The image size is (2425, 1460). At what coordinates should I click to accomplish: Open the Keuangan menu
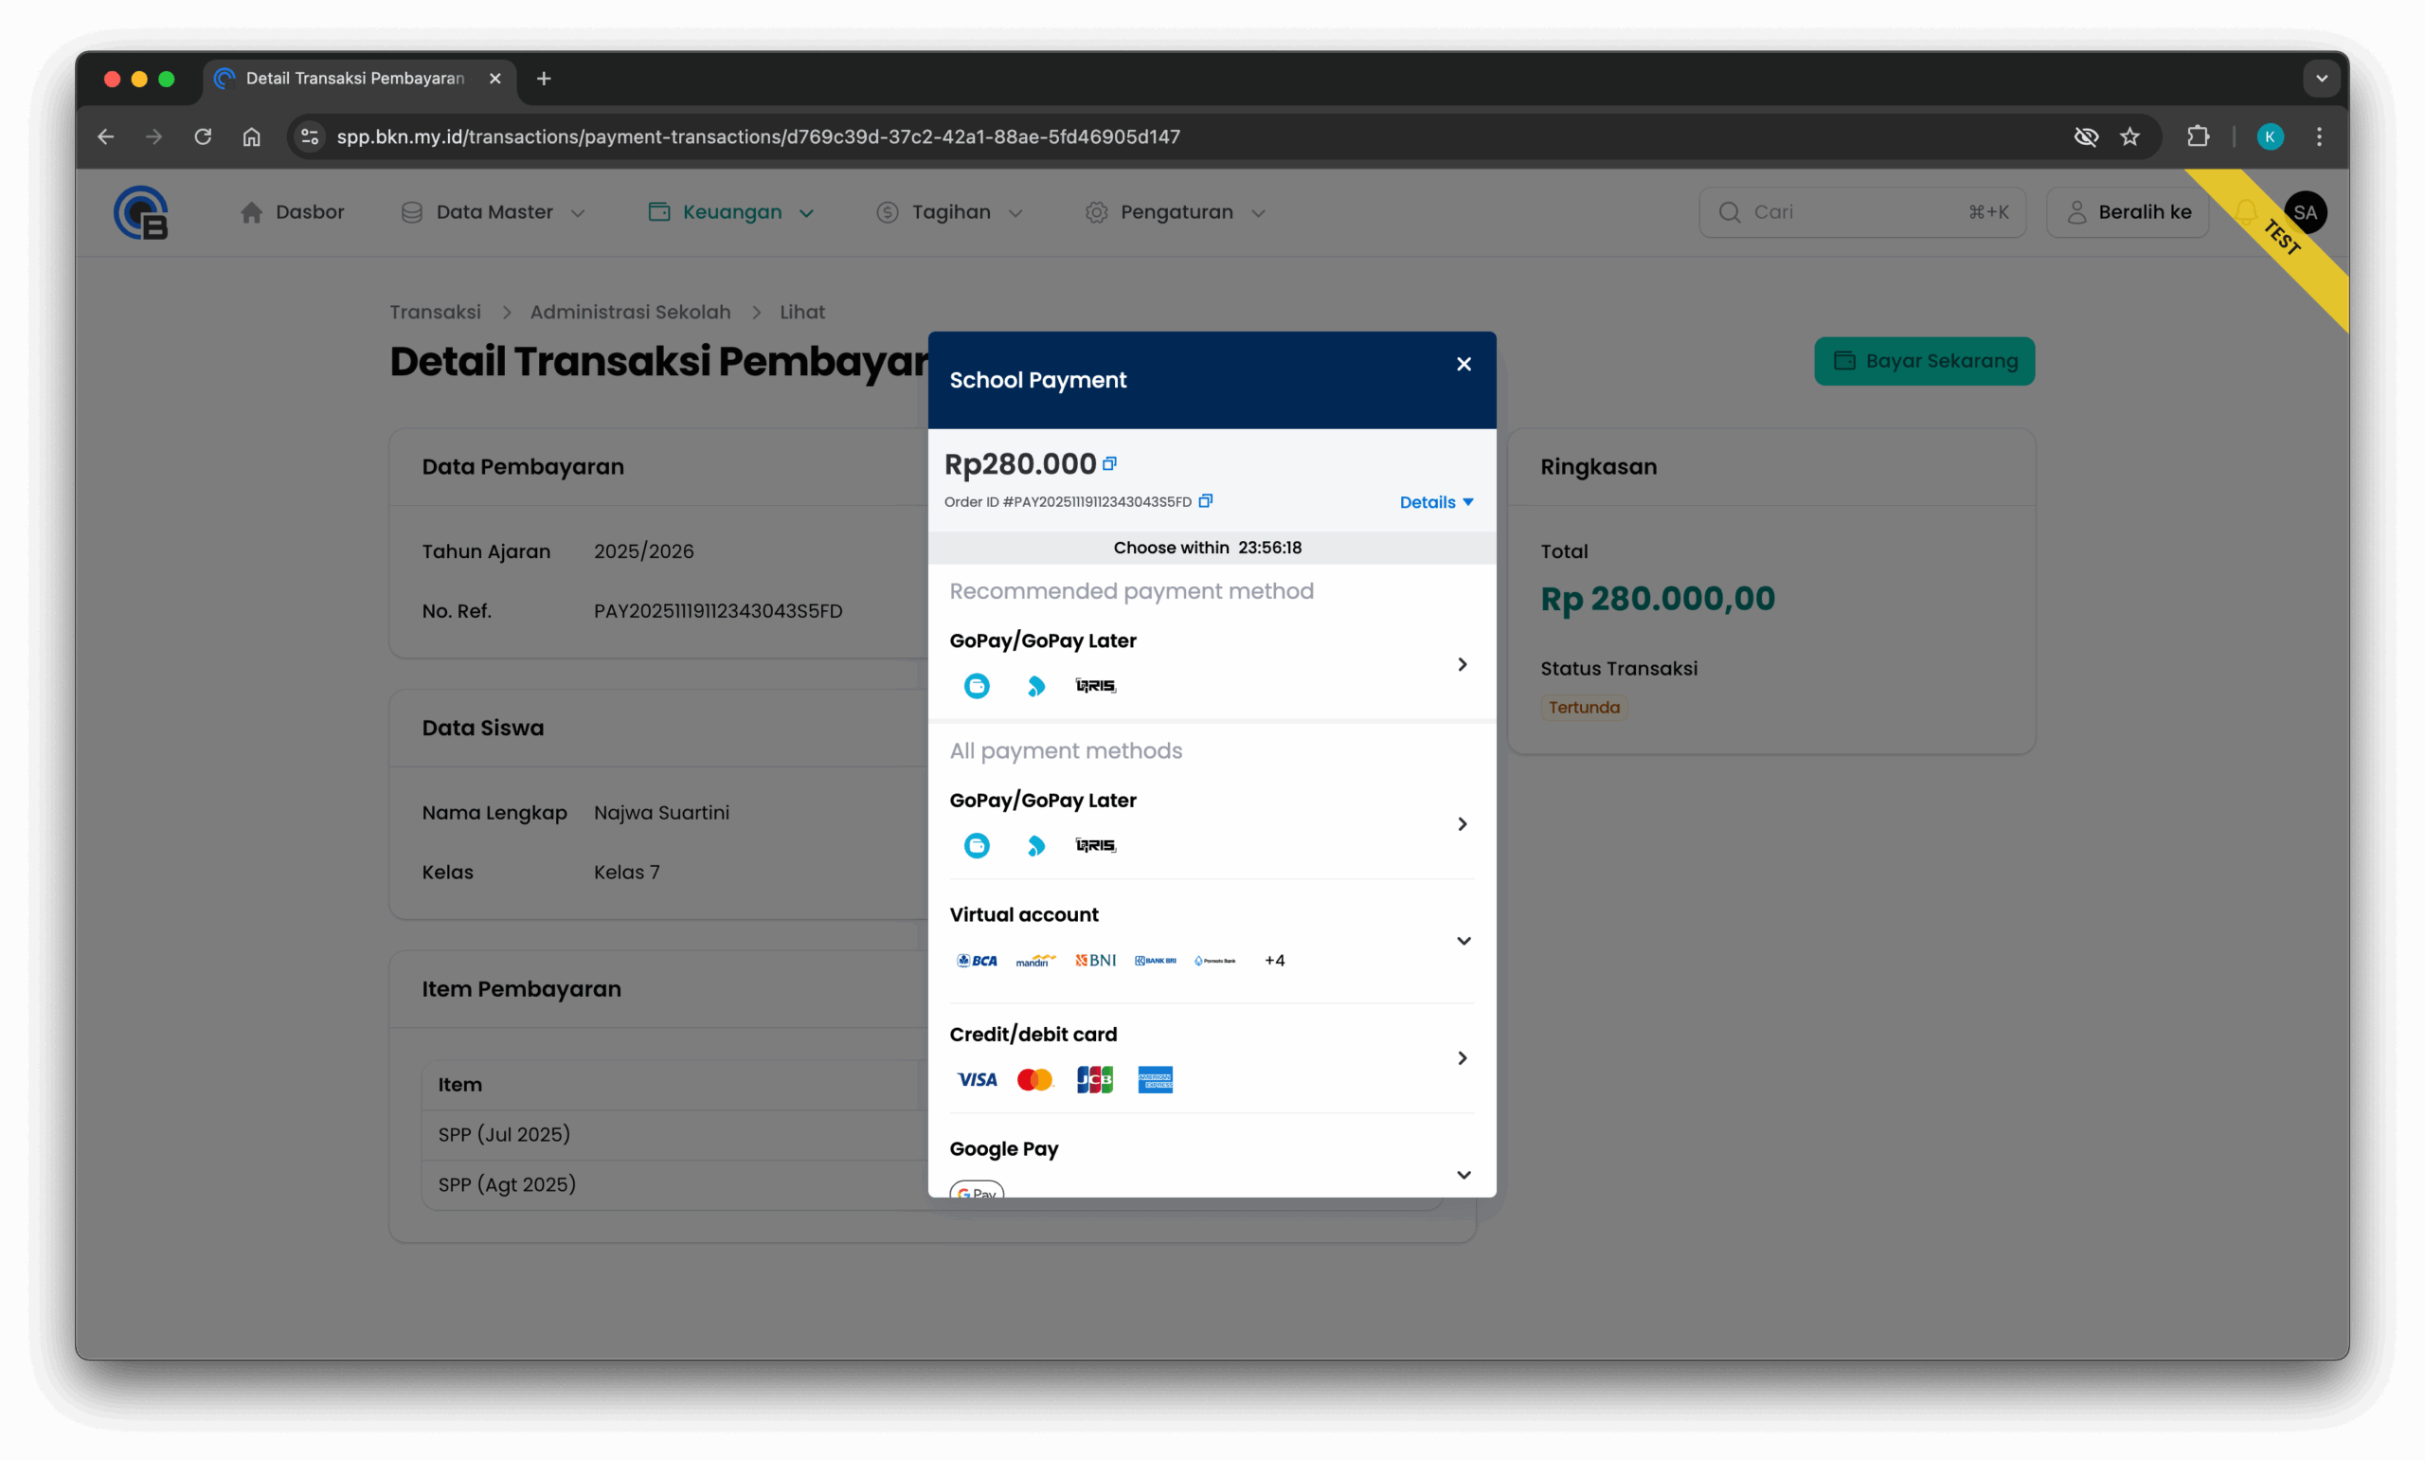(x=730, y=212)
